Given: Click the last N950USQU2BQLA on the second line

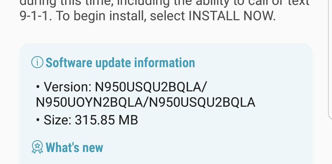Looking at the screenshot, I should coord(202,102).
